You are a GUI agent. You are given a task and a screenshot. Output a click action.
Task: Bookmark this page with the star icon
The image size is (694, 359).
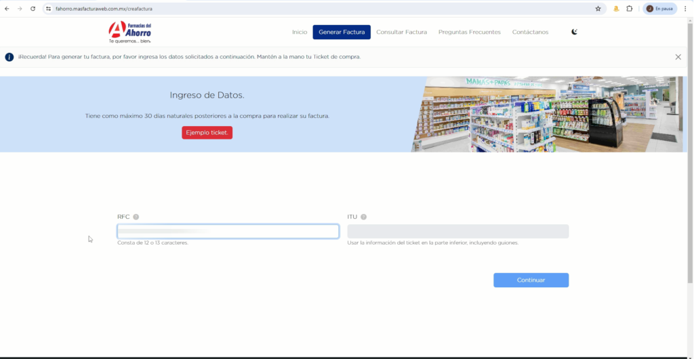(x=598, y=9)
